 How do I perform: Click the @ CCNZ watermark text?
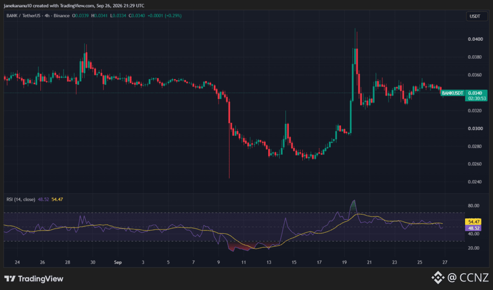pos(468,278)
